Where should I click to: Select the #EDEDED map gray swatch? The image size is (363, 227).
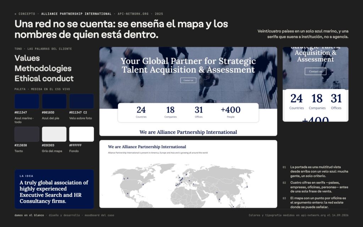tap(54, 134)
